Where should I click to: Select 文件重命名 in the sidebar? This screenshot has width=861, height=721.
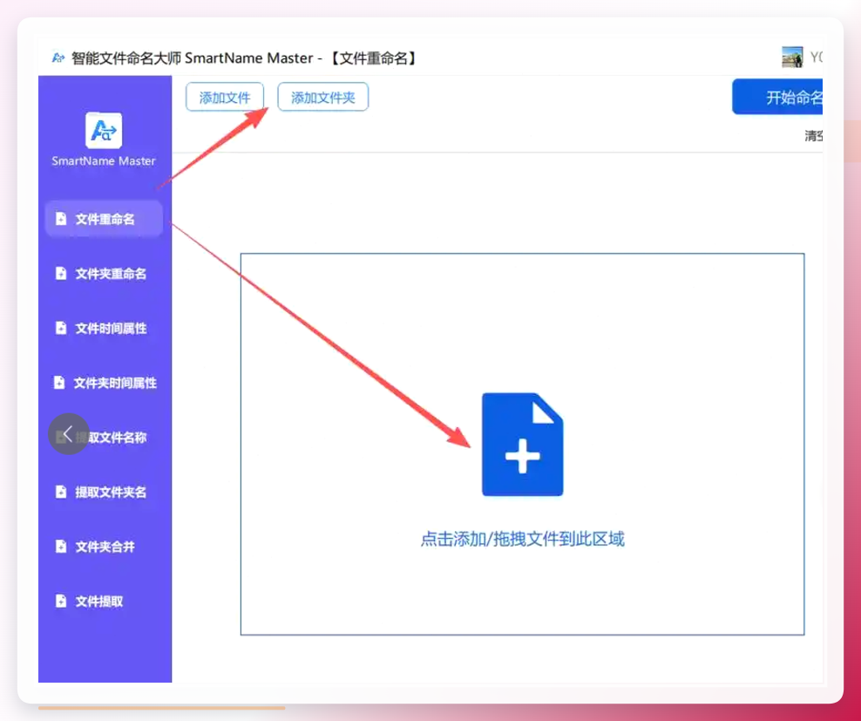[104, 219]
